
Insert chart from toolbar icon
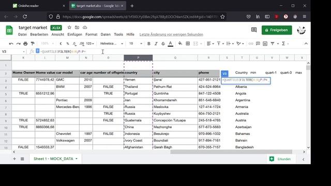pyautogui.click(x=265, y=43)
